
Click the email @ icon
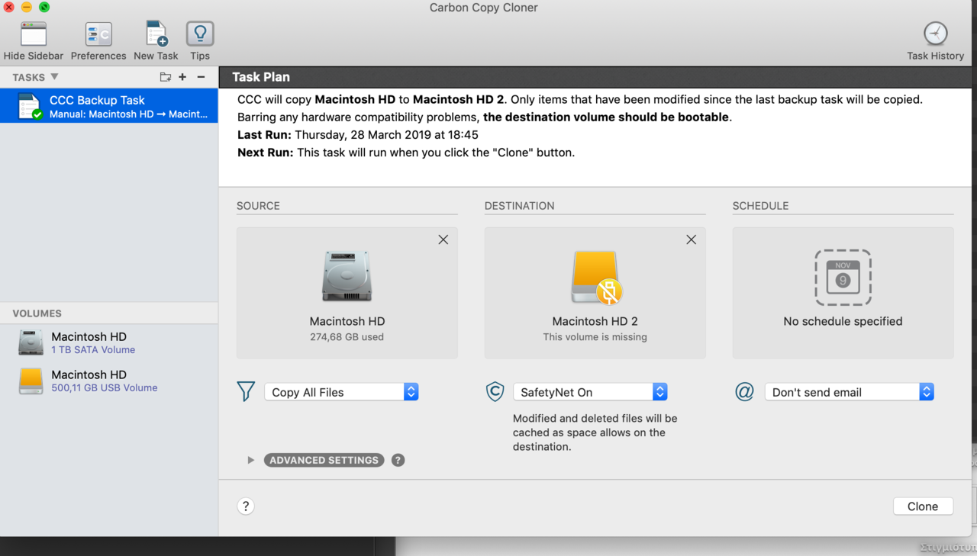pyautogui.click(x=744, y=392)
